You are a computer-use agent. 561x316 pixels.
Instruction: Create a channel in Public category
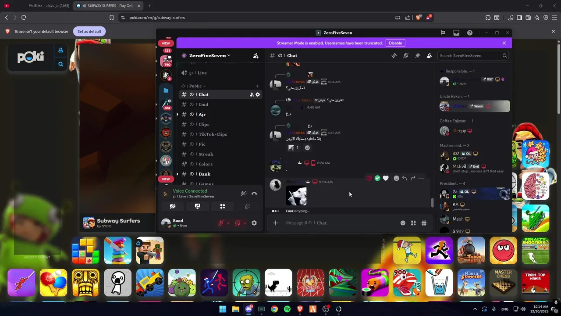[x=258, y=86]
